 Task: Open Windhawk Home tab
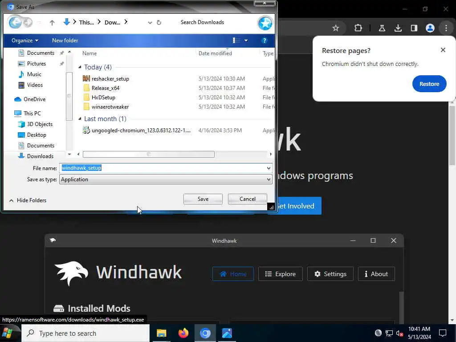(233, 274)
